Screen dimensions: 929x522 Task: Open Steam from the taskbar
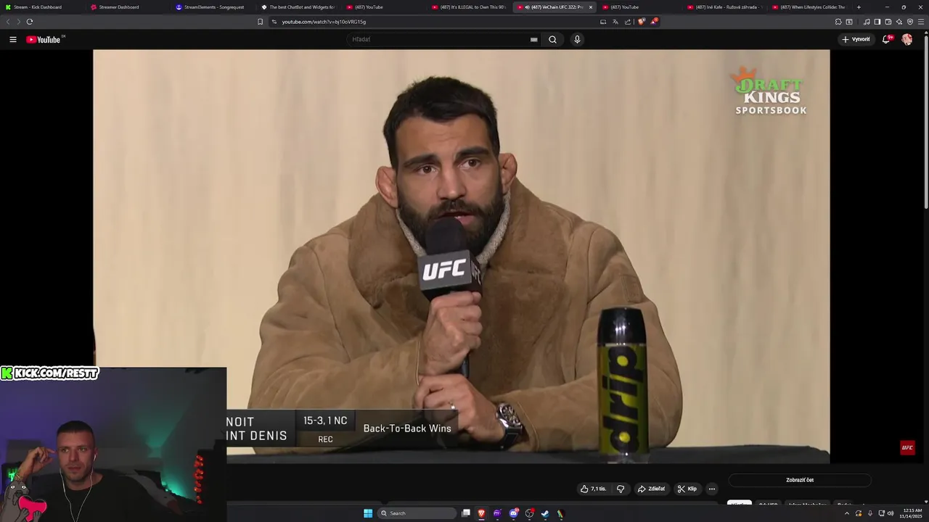545,513
